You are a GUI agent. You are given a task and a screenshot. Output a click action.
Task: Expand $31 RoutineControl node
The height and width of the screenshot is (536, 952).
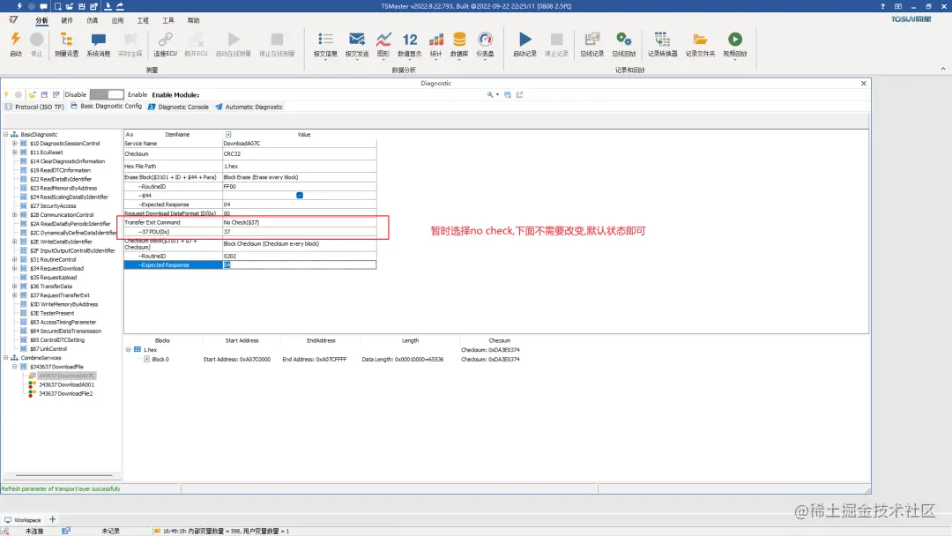click(15, 259)
